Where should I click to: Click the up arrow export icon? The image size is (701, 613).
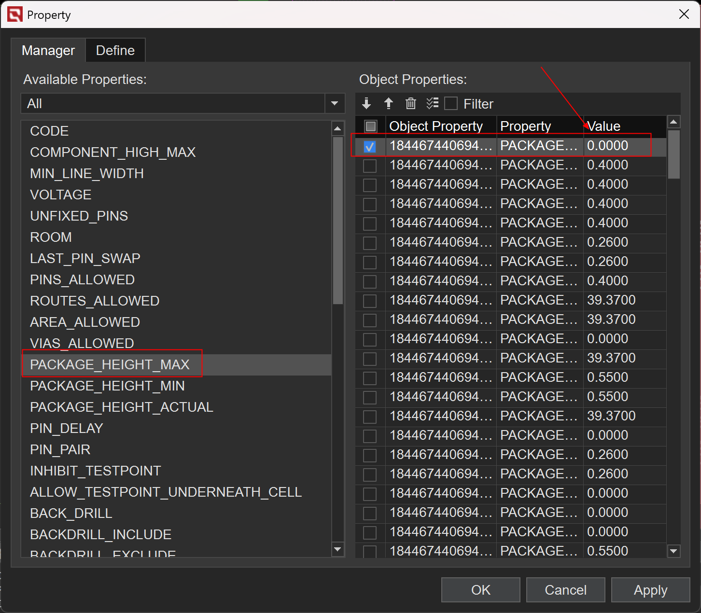coord(389,103)
